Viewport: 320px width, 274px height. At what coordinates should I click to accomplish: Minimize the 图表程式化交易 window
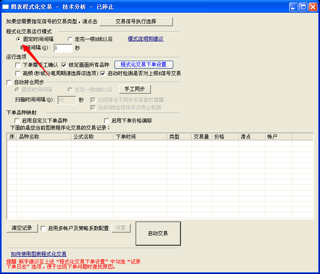tap(293, 7)
